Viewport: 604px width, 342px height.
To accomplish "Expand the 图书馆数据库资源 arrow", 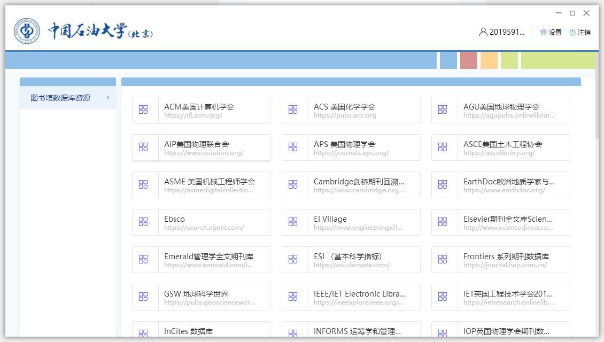I will tap(108, 97).
